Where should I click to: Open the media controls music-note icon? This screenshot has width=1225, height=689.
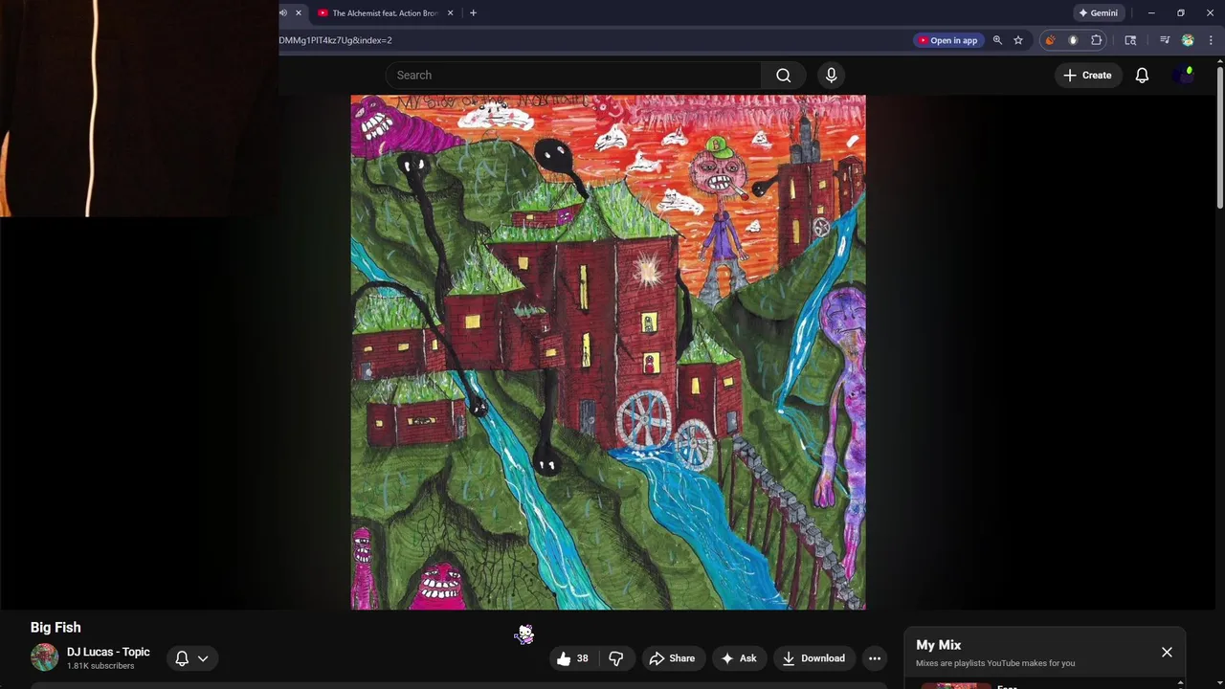pyautogui.click(x=1165, y=40)
